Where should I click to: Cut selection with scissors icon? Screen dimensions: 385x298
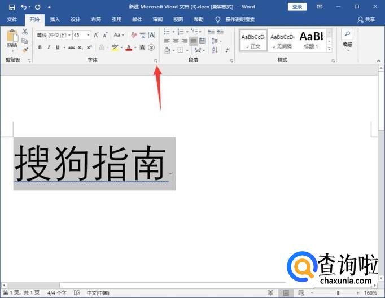[x=25, y=32]
